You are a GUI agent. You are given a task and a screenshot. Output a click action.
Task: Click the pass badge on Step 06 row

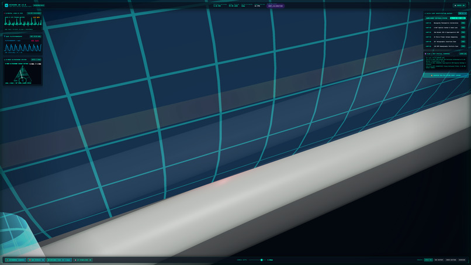[463, 46]
